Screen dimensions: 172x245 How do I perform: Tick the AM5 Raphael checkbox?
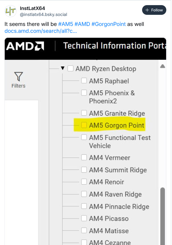point(84,81)
